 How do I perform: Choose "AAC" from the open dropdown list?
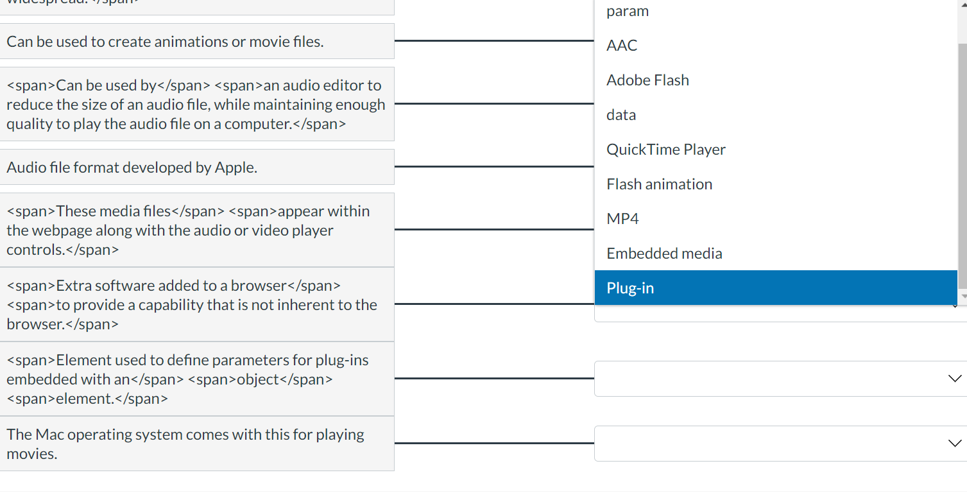(x=622, y=46)
